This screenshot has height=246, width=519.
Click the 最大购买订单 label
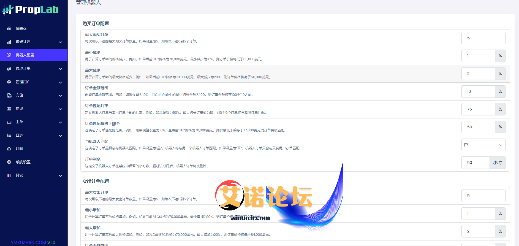pyautogui.click(x=97, y=35)
